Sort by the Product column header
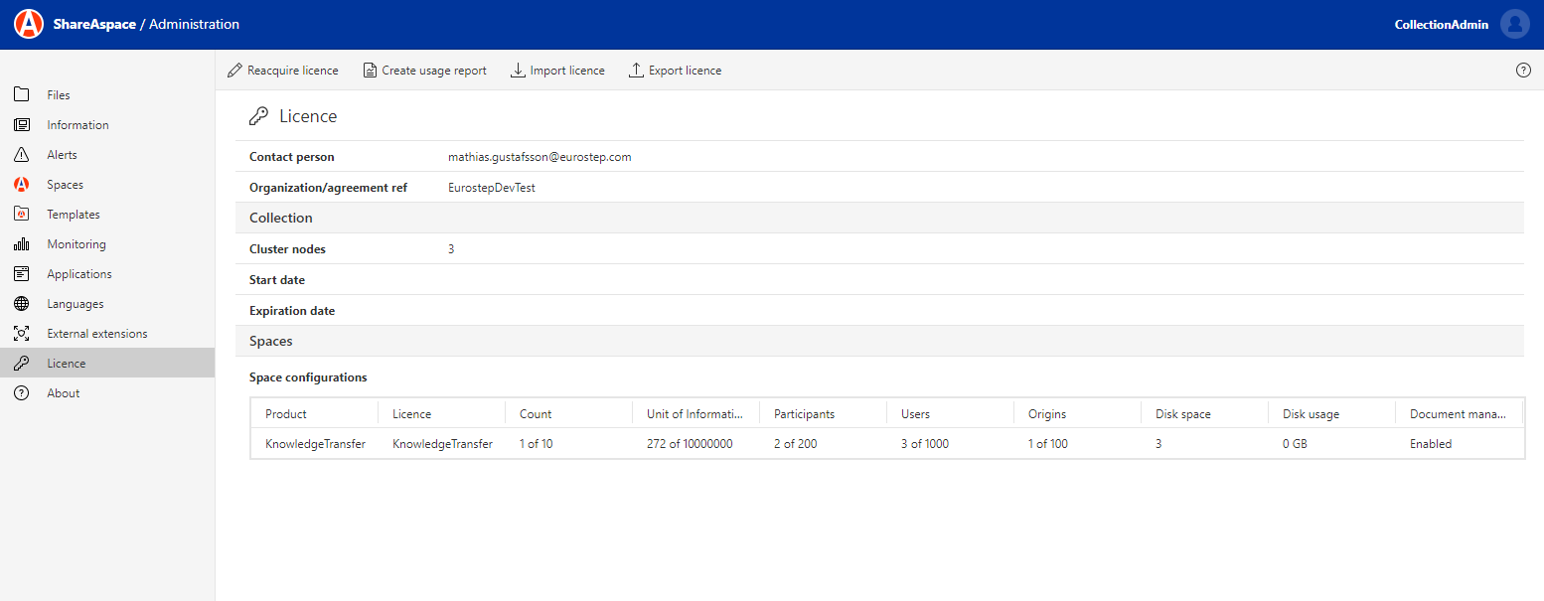 (286, 414)
